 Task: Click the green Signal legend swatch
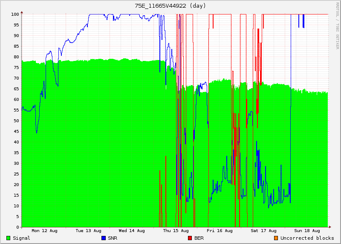click(x=9, y=238)
